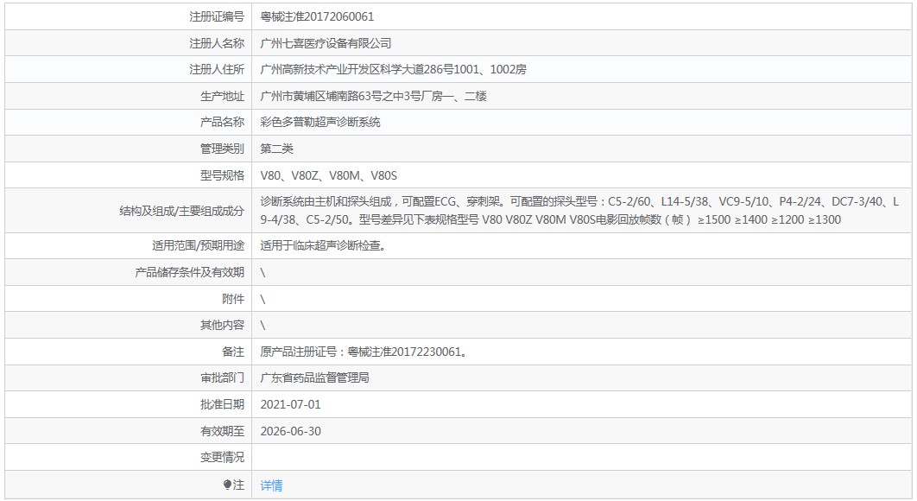917x501 pixels.
Task: Select approval date 2021-07-01
Action: (291, 404)
